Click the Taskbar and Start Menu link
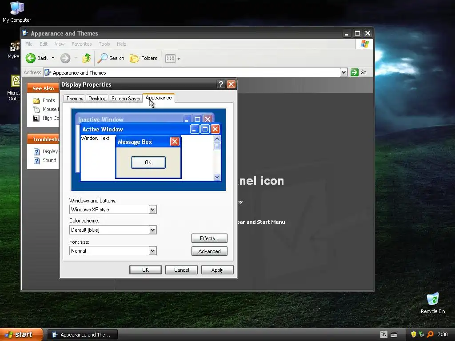 tap(261, 222)
